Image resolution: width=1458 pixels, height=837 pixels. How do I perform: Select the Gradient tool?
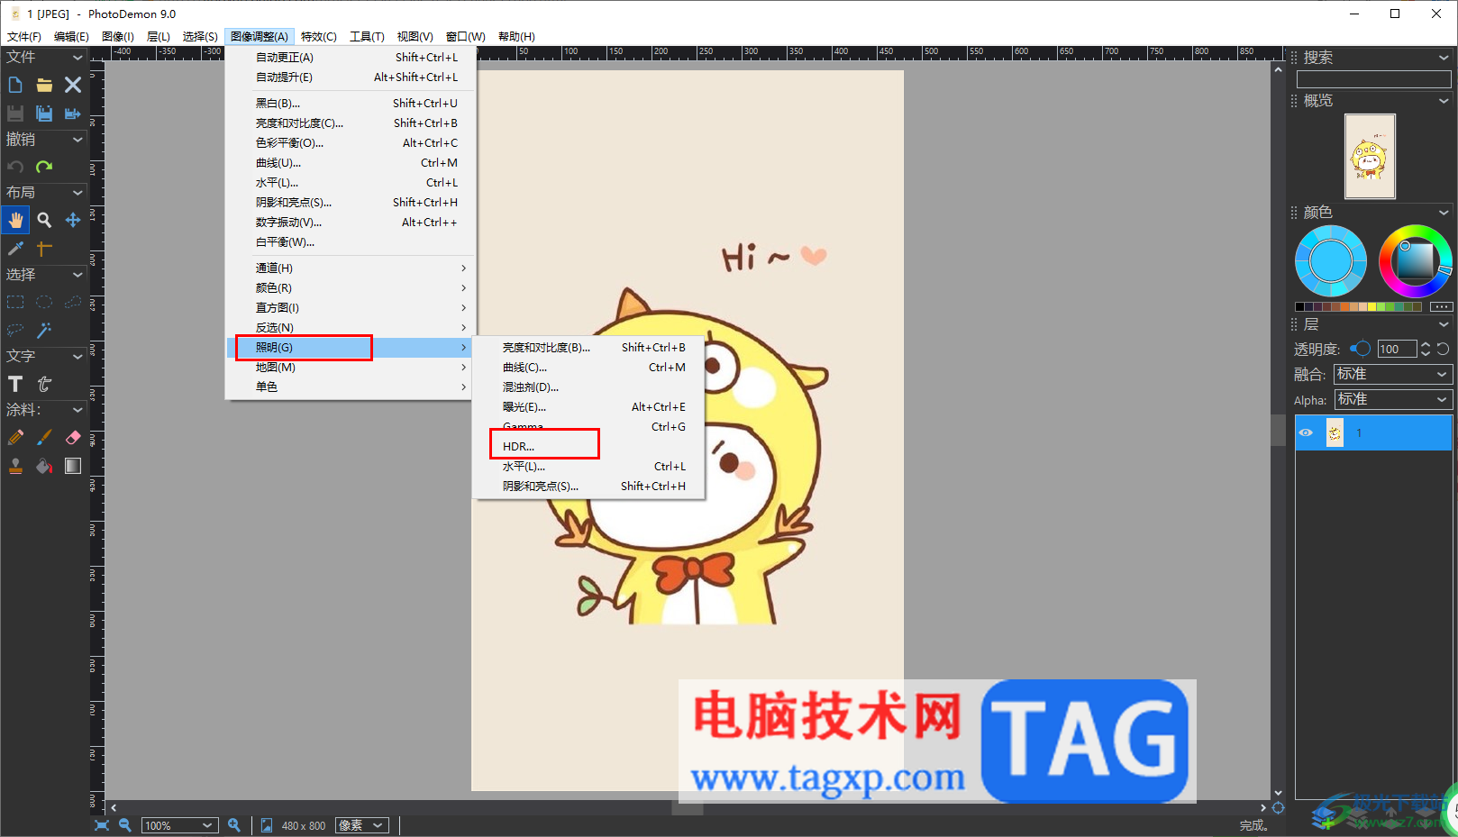[x=73, y=466]
